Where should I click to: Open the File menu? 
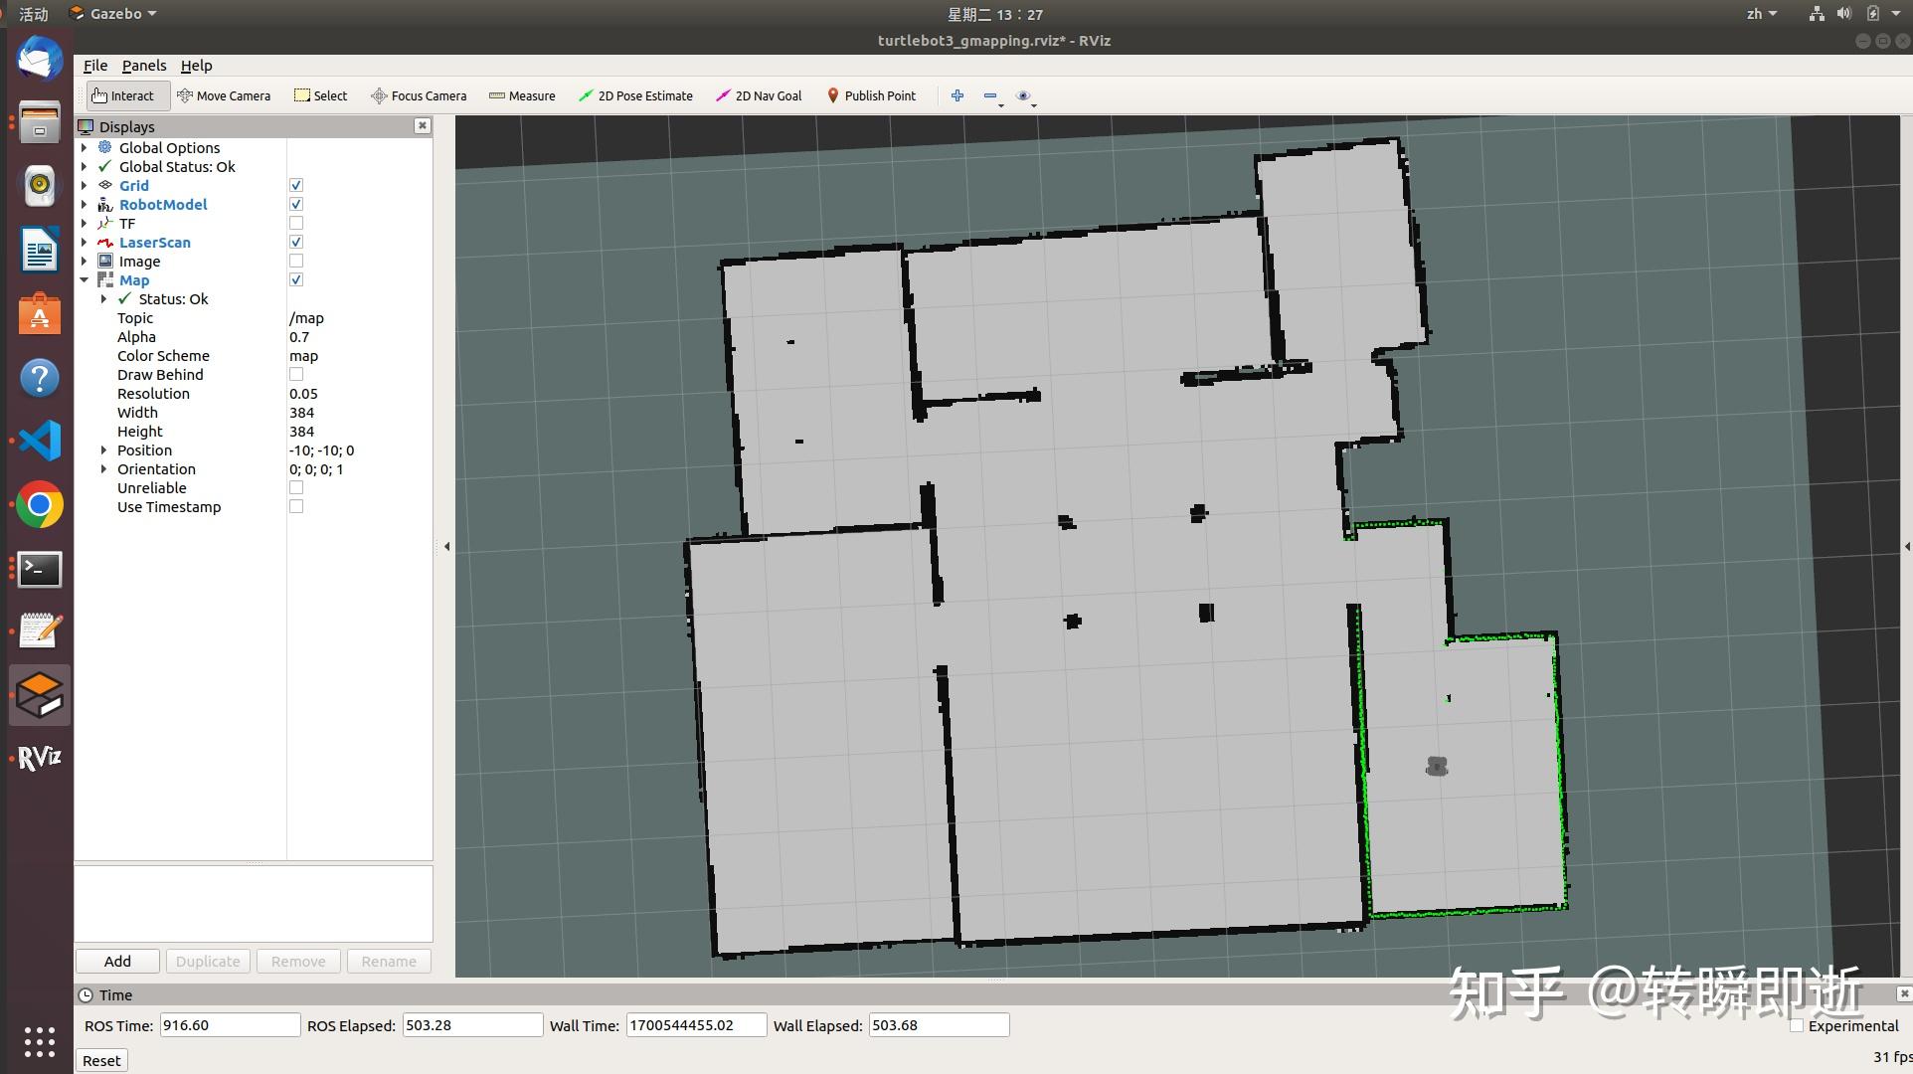point(95,66)
